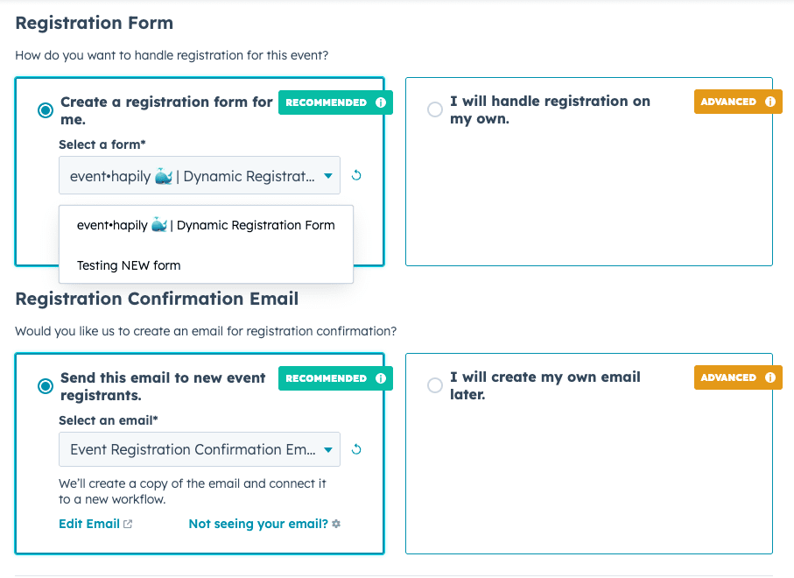Click info icon on email Recommended badge
This screenshot has width=794, height=578.
click(x=381, y=378)
